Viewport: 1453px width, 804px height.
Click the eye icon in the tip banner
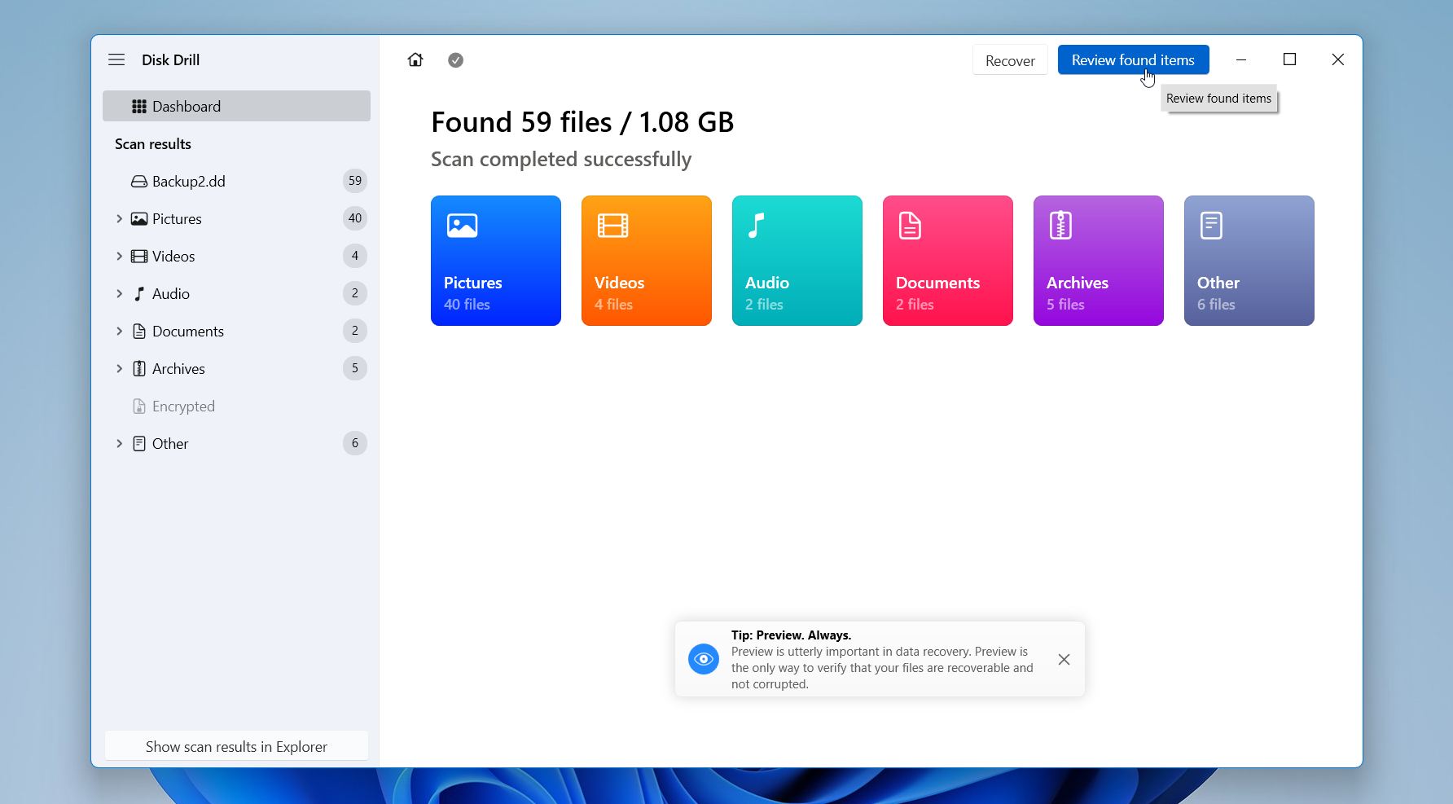704,659
